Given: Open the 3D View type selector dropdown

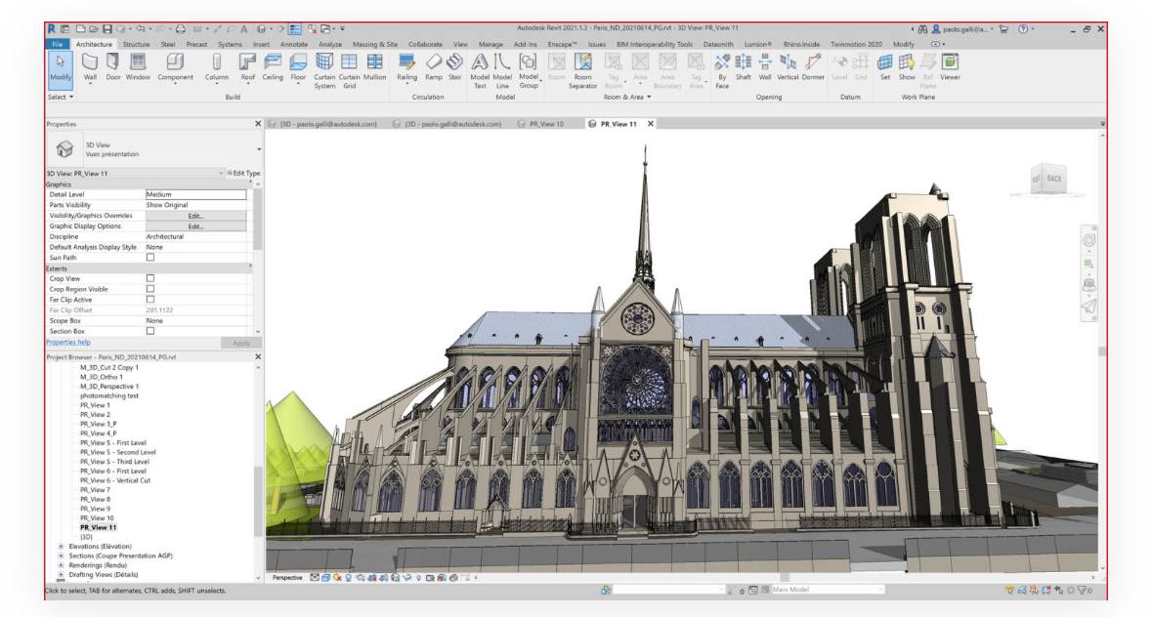Looking at the screenshot, I should point(259,149).
